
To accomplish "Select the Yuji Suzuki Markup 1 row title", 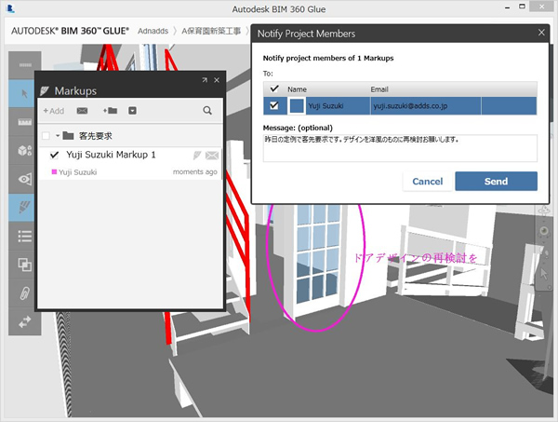I will pos(111,155).
